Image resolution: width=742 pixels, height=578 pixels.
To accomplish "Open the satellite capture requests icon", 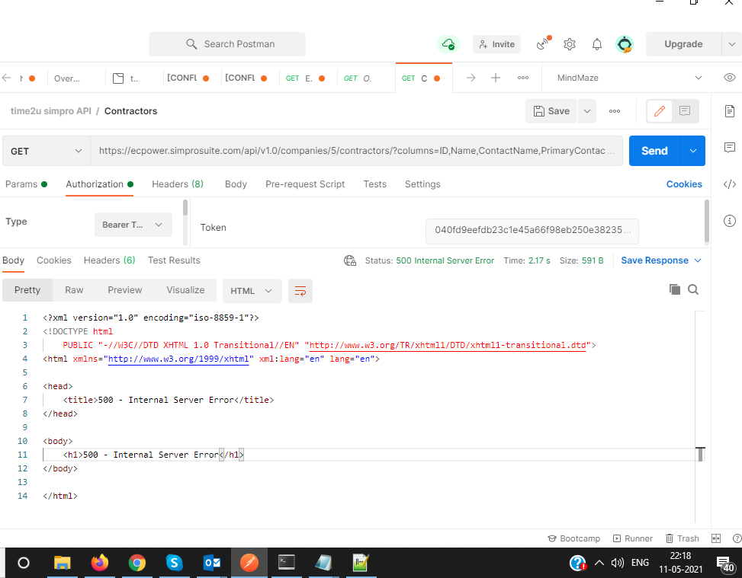I will point(543,43).
